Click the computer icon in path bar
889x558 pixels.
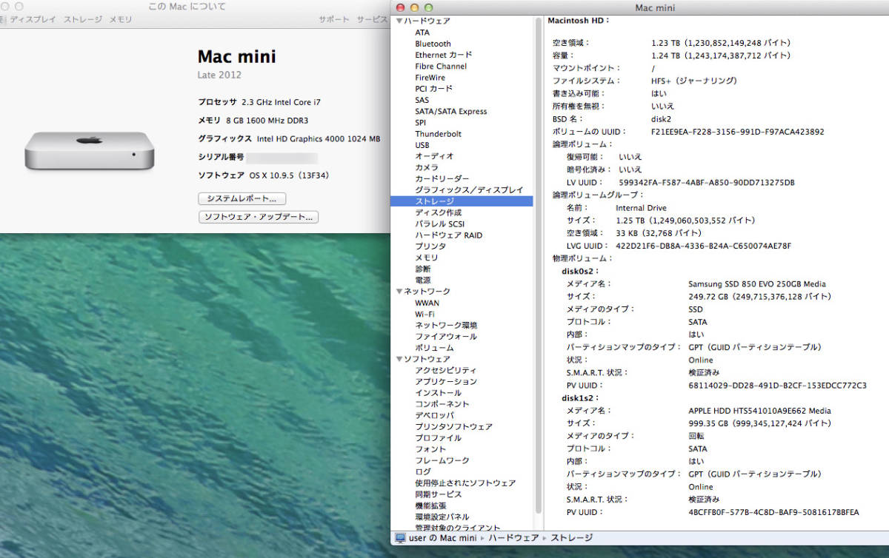point(400,538)
